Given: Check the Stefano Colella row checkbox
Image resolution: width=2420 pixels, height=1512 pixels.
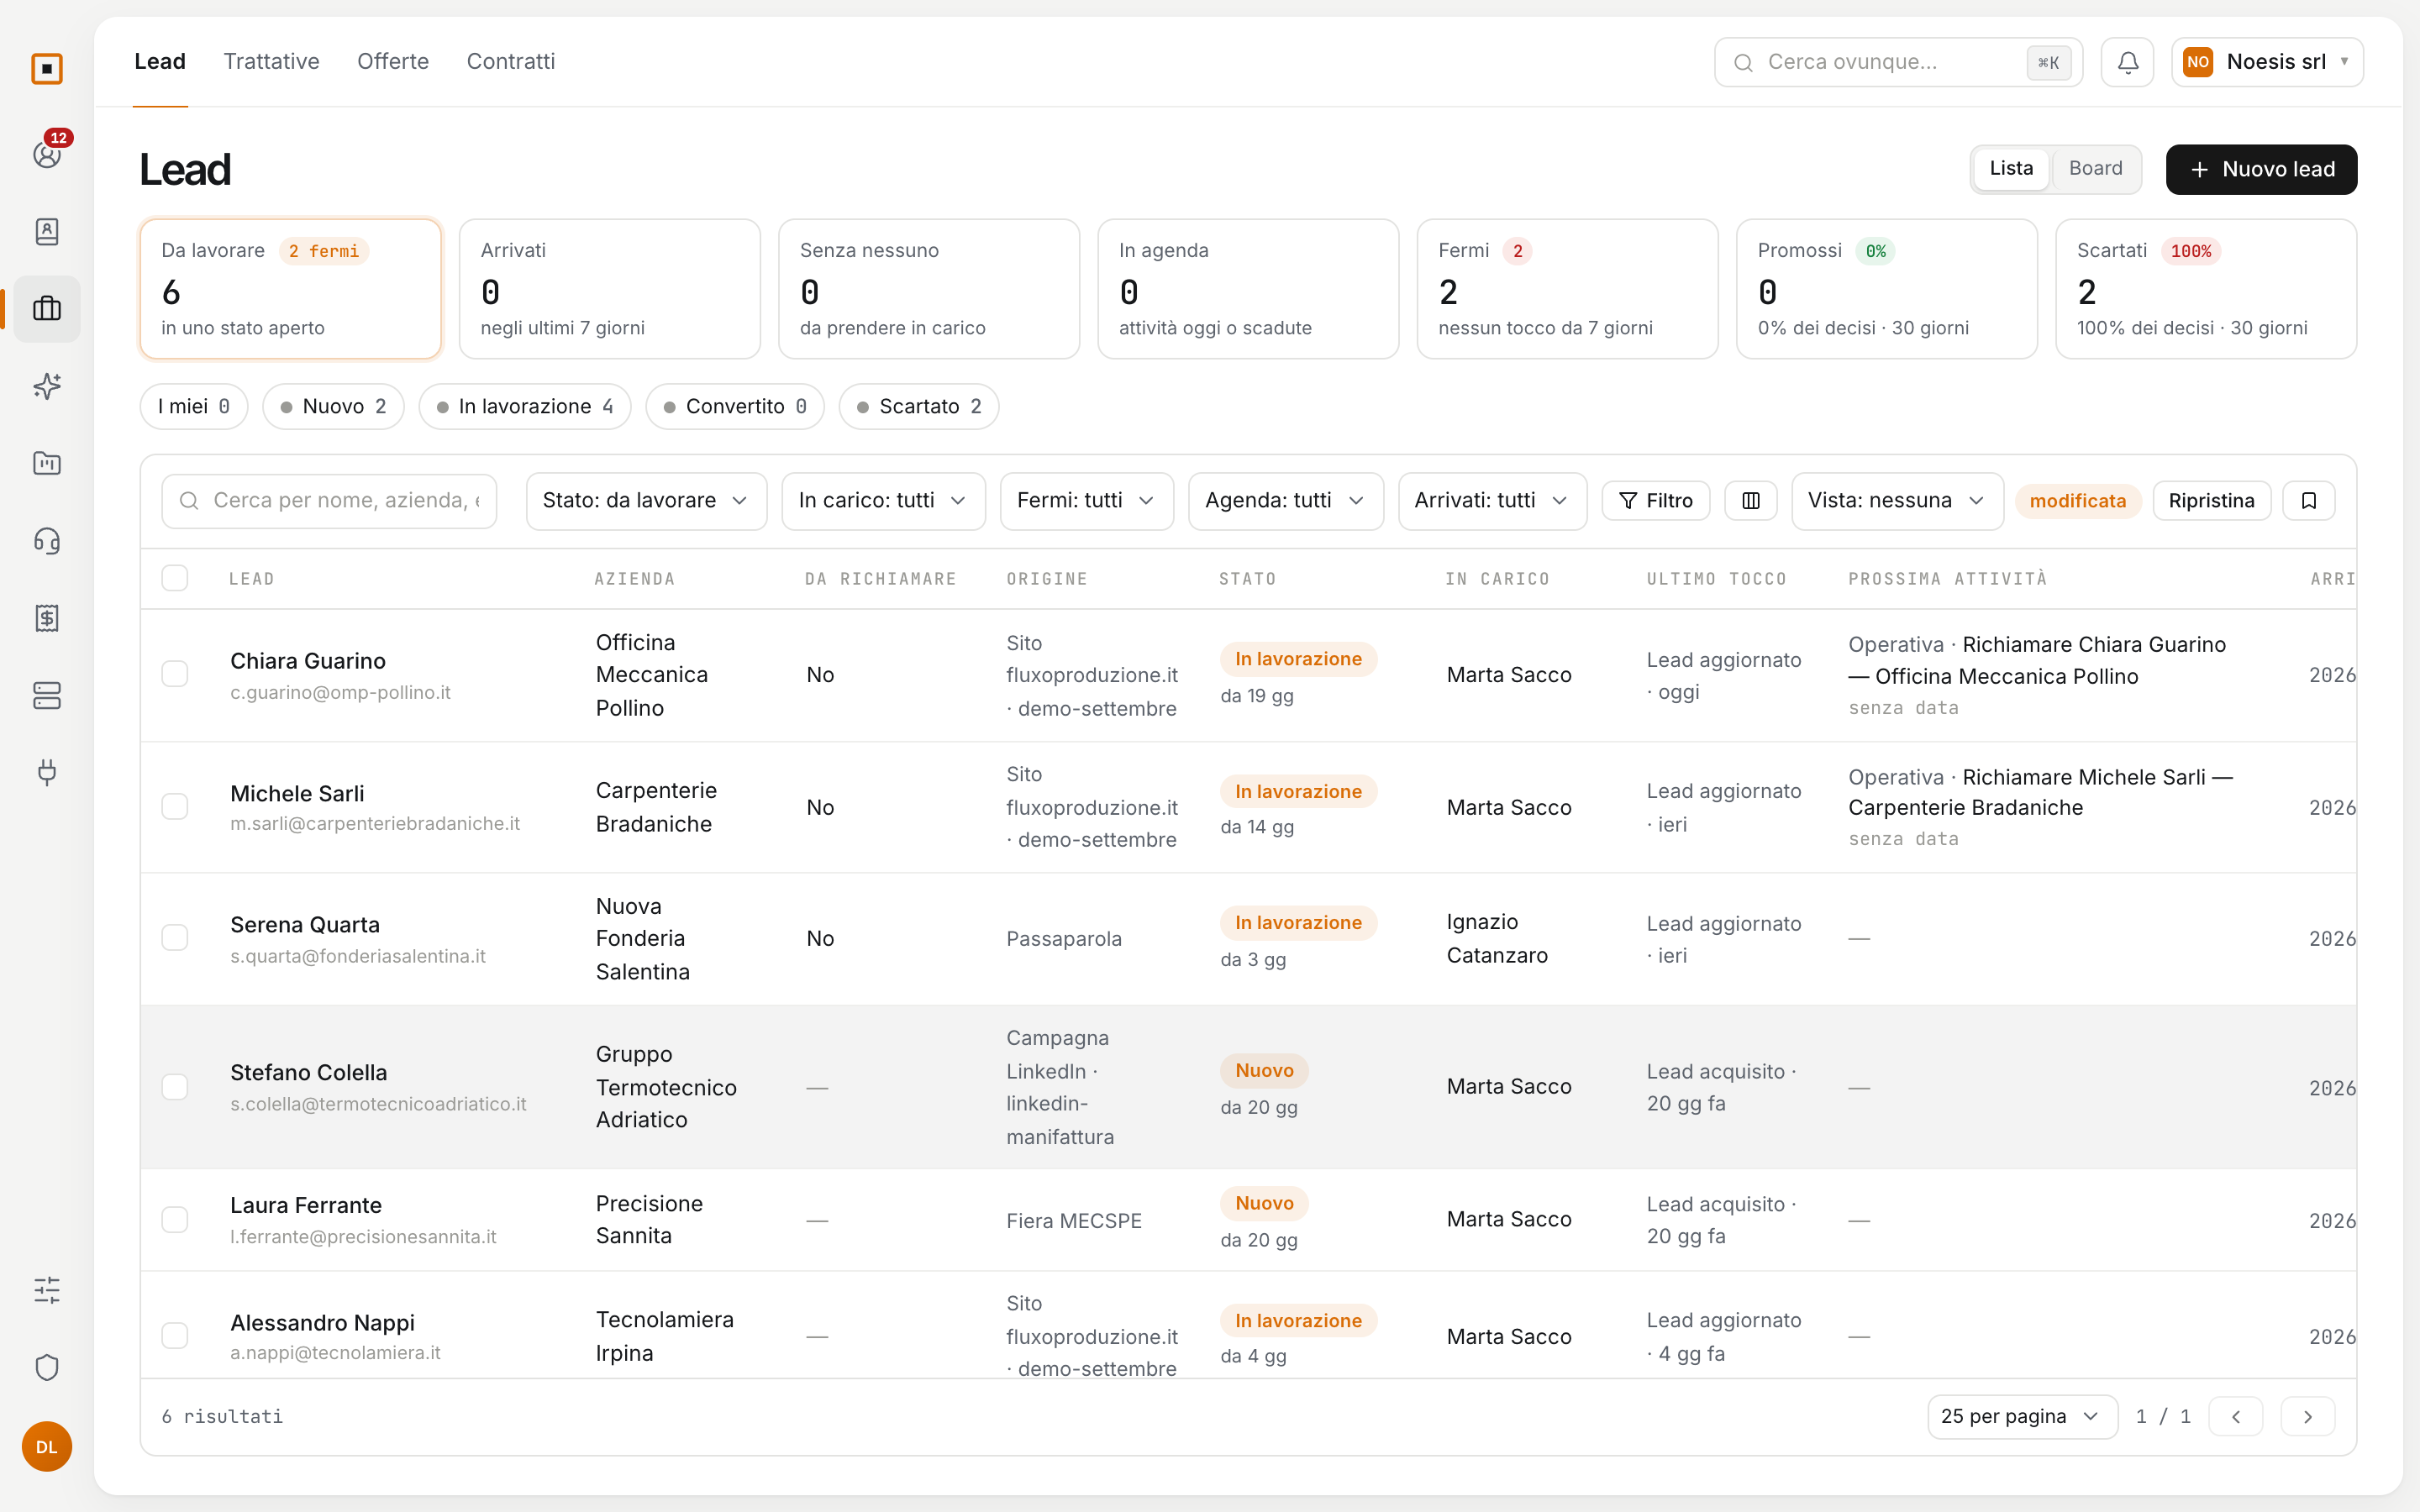Looking at the screenshot, I should coord(175,1087).
